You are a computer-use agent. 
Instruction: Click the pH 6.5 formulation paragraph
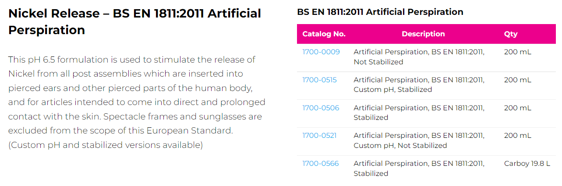point(137,102)
